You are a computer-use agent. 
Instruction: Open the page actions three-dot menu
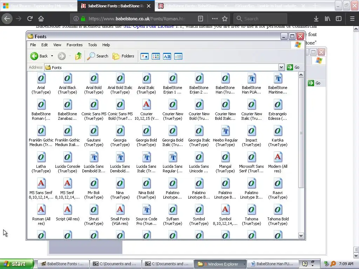tap(215, 19)
